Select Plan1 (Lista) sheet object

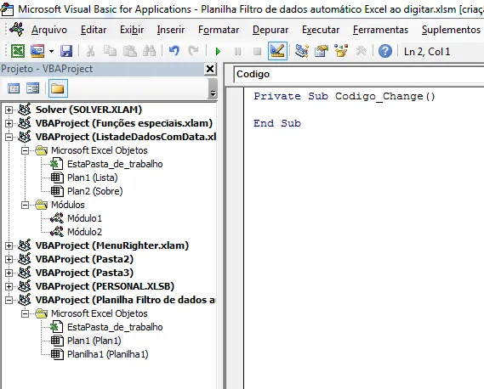click(93, 178)
